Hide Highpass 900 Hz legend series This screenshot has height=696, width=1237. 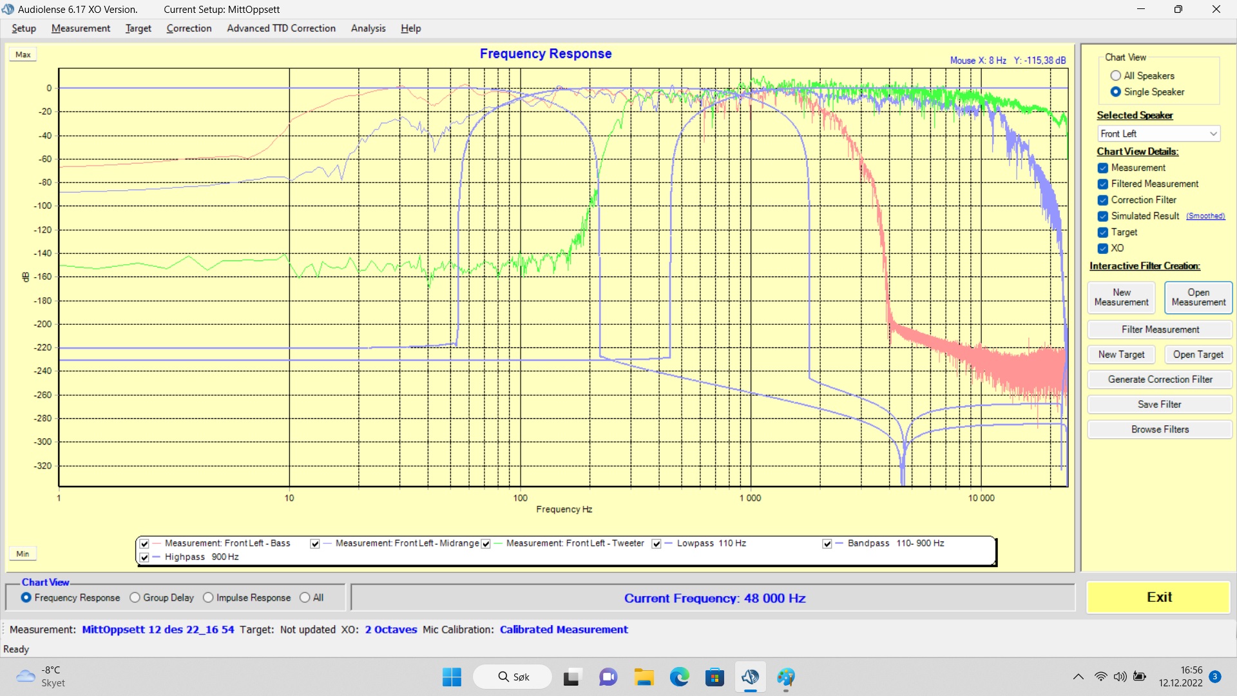[x=144, y=557]
